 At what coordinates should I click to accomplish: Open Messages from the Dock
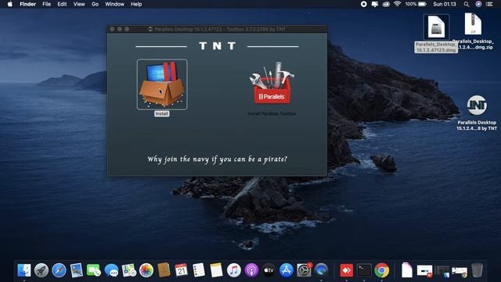pyautogui.click(x=111, y=270)
